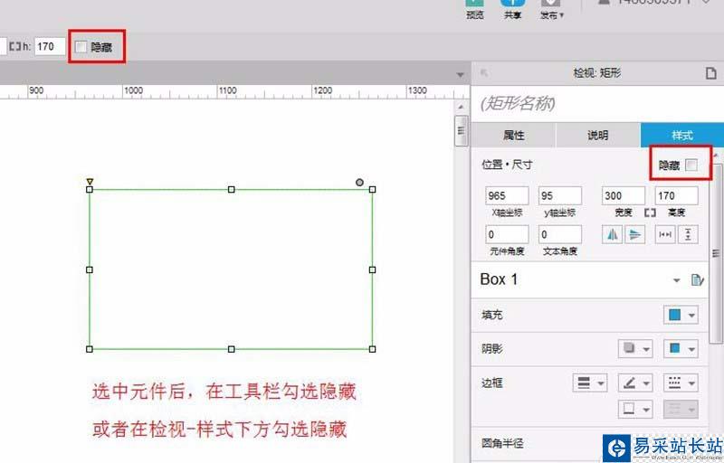Click the 宽度 field showing 300
This screenshot has width=724, height=463.
tap(624, 195)
